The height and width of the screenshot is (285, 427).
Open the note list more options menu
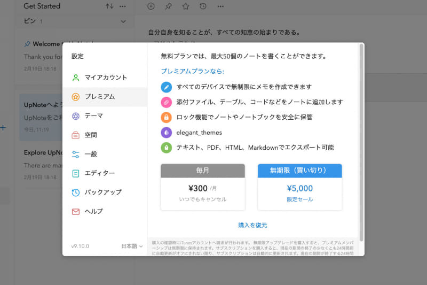pyautogui.click(x=123, y=6)
